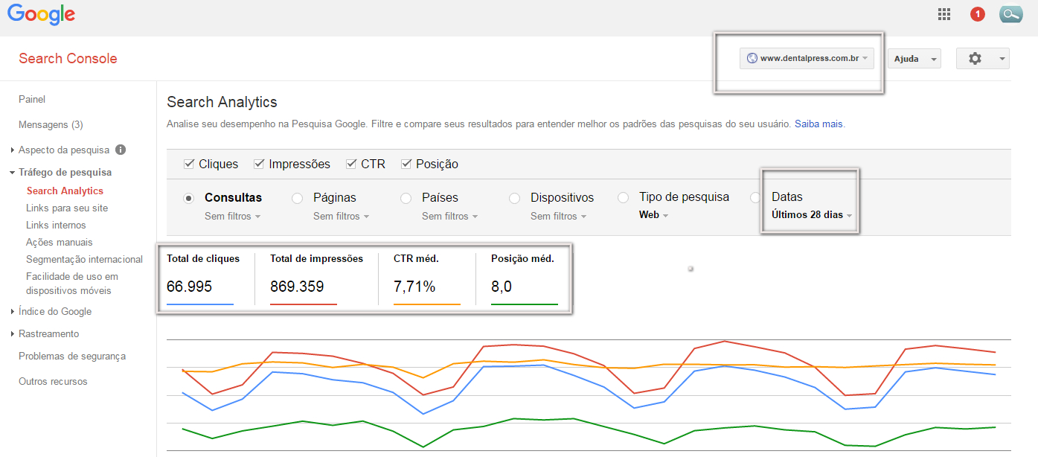Uncheck the Cliques checkbox
The width and height of the screenshot is (1038, 457).
[190, 164]
